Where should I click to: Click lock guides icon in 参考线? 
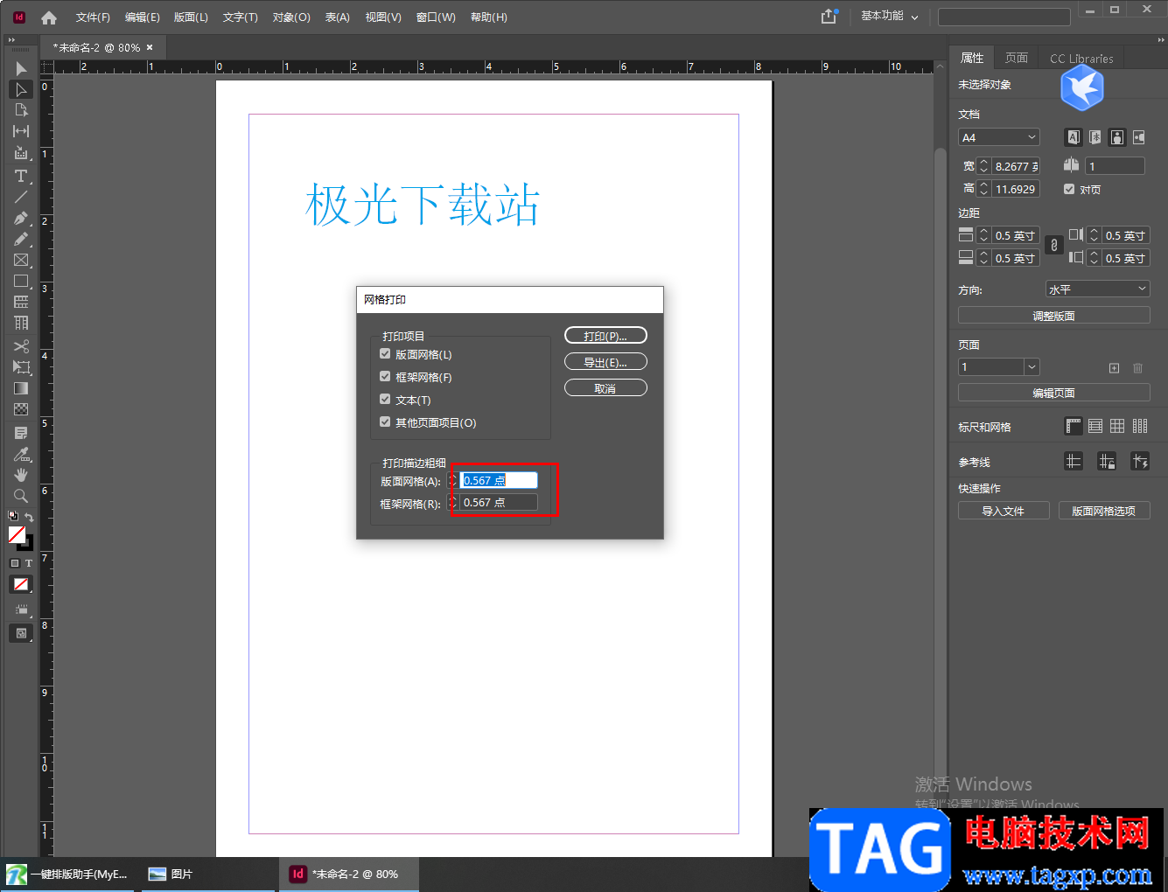[1107, 461]
